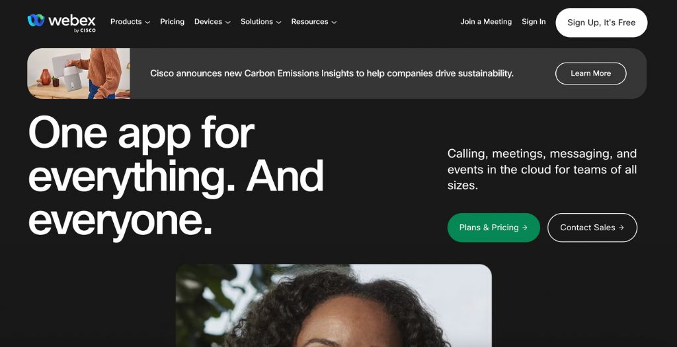Click the "One app for everything" headline

(176, 175)
